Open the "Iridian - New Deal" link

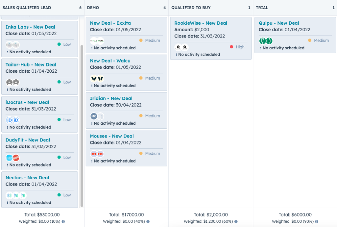(112, 98)
